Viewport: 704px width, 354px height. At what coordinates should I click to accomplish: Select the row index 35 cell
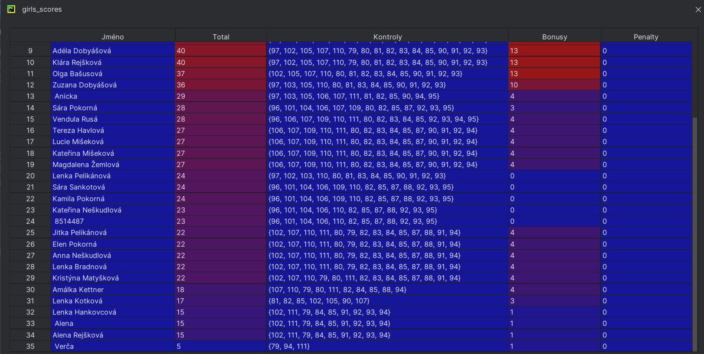30,346
